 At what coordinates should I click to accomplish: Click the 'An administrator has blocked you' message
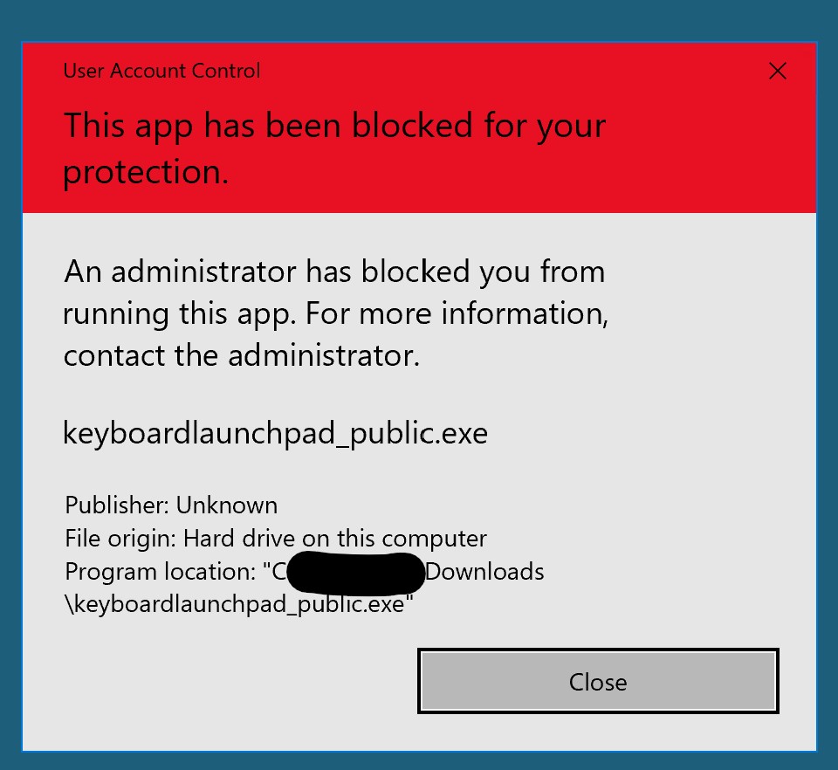(x=334, y=272)
